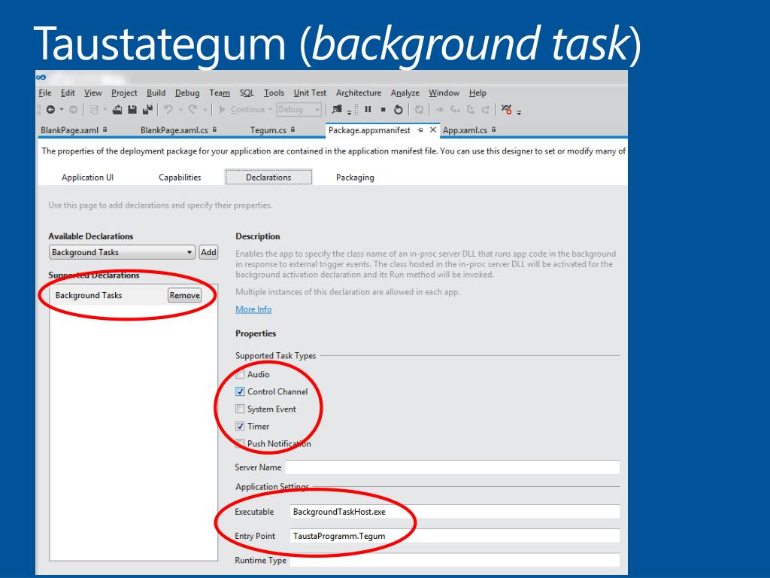Toggle the Push Notification checkbox

click(240, 443)
